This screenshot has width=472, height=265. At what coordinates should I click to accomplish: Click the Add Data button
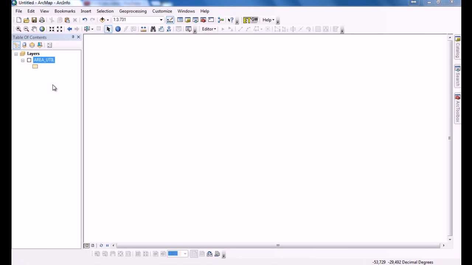[x=102, y=20]
